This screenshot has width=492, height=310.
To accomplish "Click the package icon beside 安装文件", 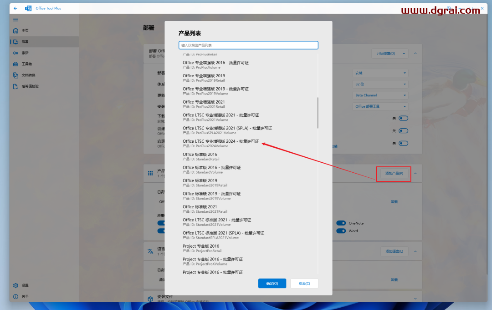I will [x=150, y=299].
